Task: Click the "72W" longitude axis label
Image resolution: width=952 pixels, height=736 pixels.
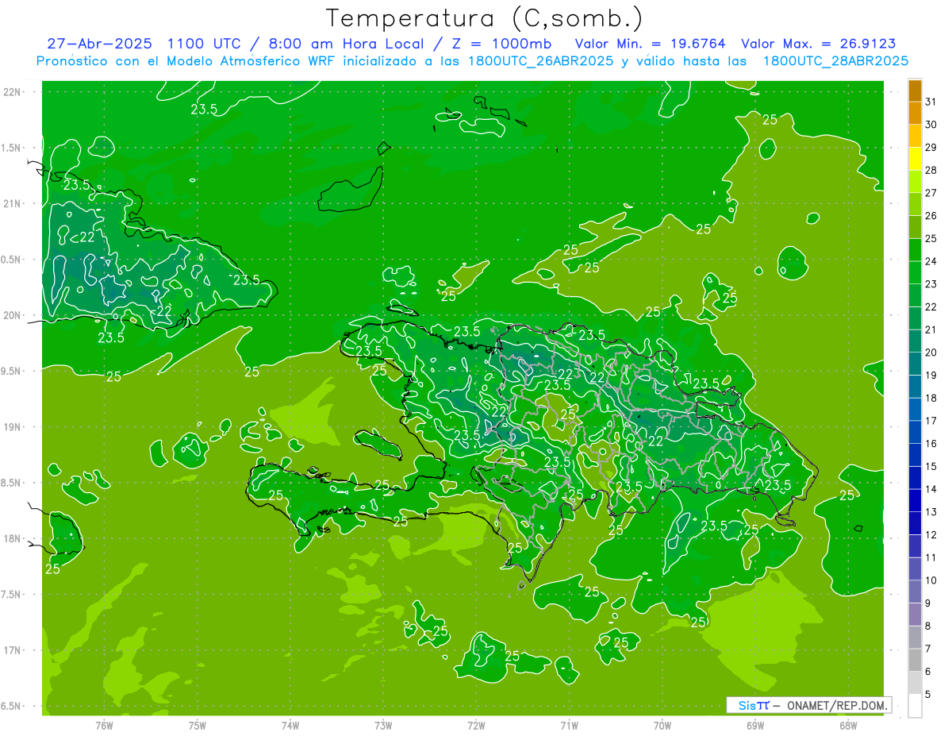Action: tap(476, 725)
